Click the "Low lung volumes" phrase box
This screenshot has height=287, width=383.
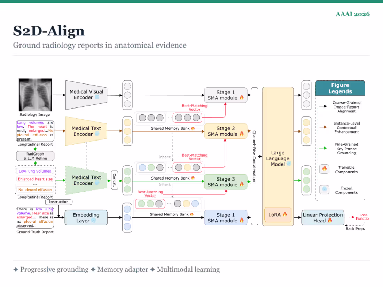(x=35, y=171)
